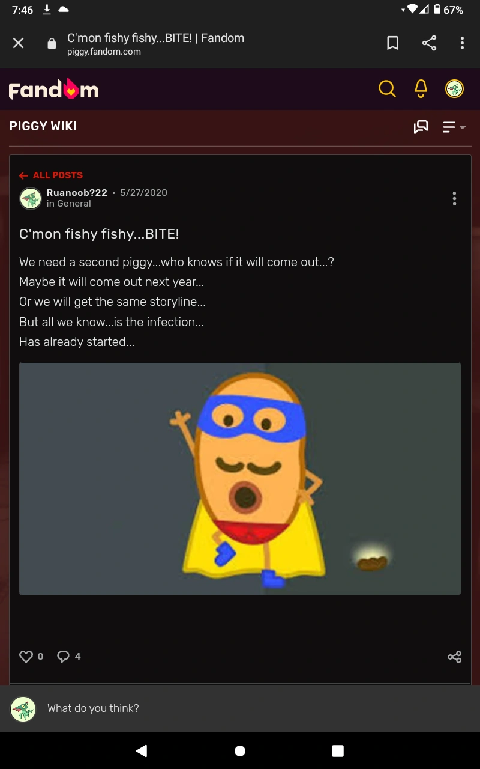The height and width of the screenshot is (769, 480).
Task: Share the post via its share icon
Action: click(x=454, y=656)
